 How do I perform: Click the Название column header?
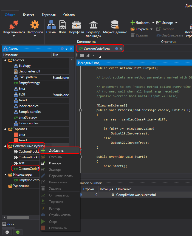pos(27,55)
